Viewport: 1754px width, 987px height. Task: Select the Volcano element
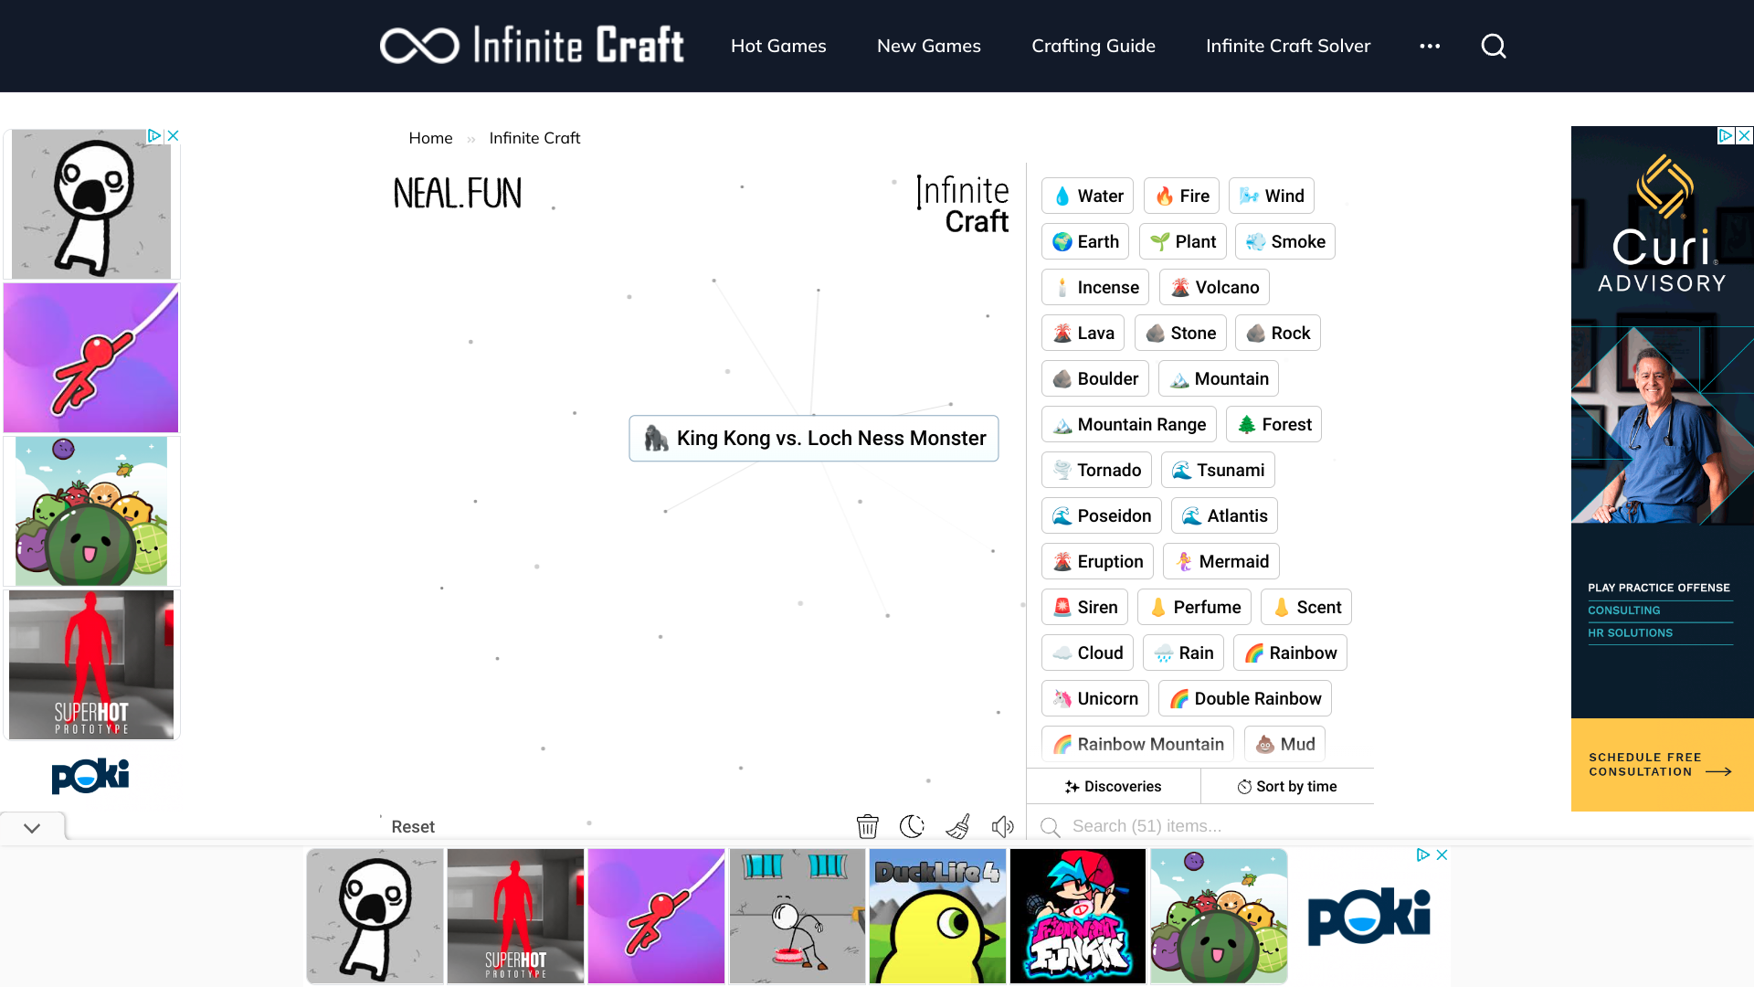tap(1214, 287)
